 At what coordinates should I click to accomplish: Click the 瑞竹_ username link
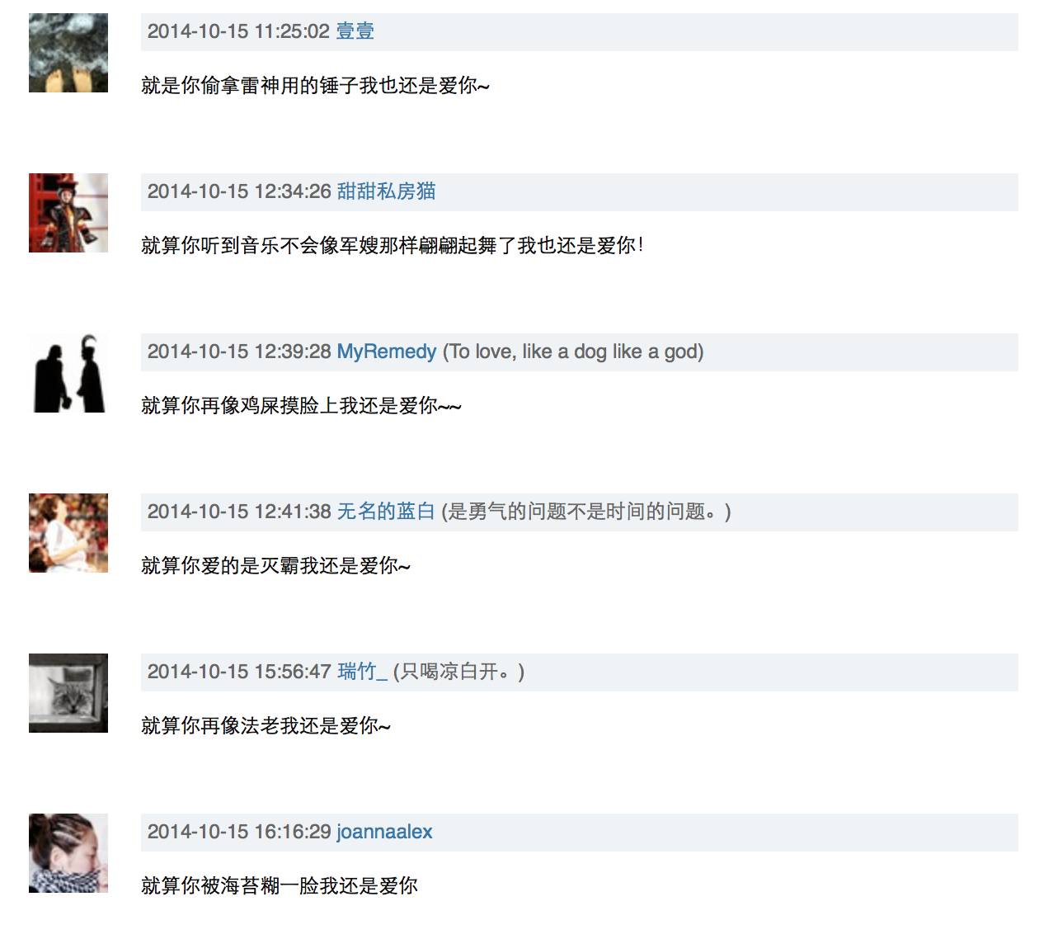[x=362, y=672]
